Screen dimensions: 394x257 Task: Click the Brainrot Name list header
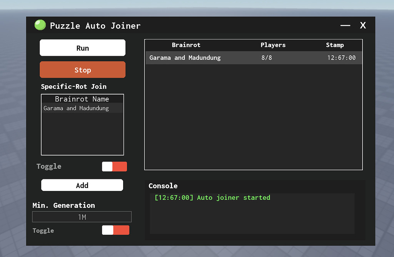[x=82, y=99]
